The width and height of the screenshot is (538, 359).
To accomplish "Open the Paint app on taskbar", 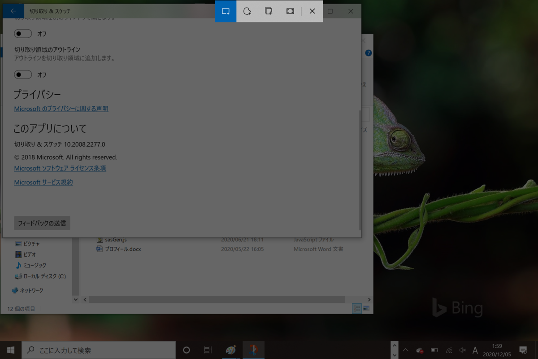I will [x=230, y=350].
